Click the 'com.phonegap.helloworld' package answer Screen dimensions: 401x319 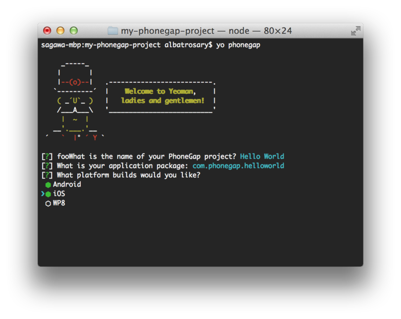238,166
